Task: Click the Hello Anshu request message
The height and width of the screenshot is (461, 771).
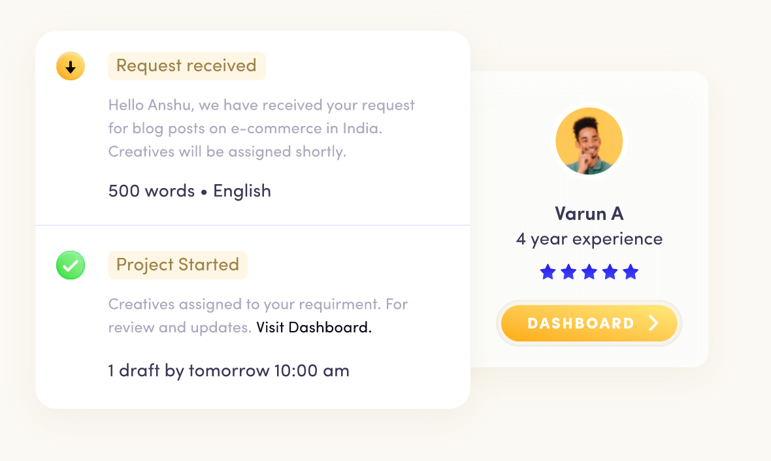Action: (261, 129)
